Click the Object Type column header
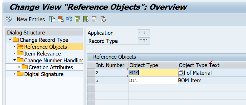Viewport: 246px width, 105px height. point(153,65)
